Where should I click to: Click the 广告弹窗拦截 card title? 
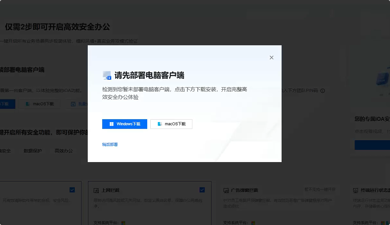point(245,190)
